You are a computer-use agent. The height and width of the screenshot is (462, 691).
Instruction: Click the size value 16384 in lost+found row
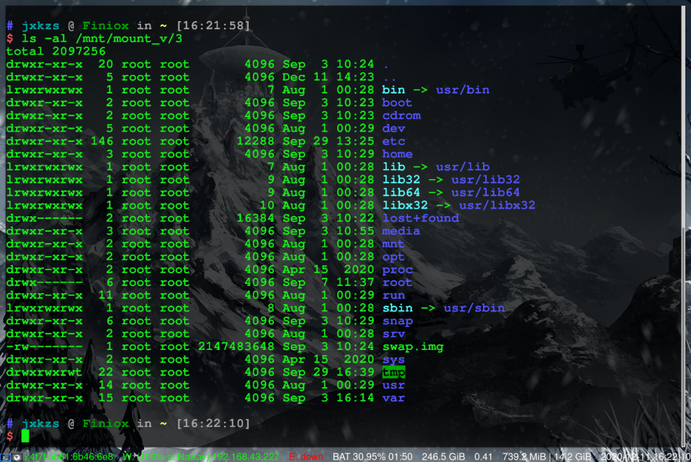point(255,218)
